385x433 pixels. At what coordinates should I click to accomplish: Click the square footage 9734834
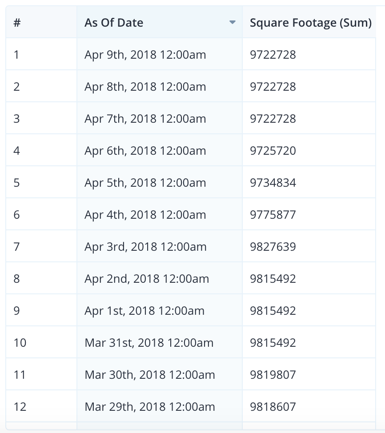[273, 182]
